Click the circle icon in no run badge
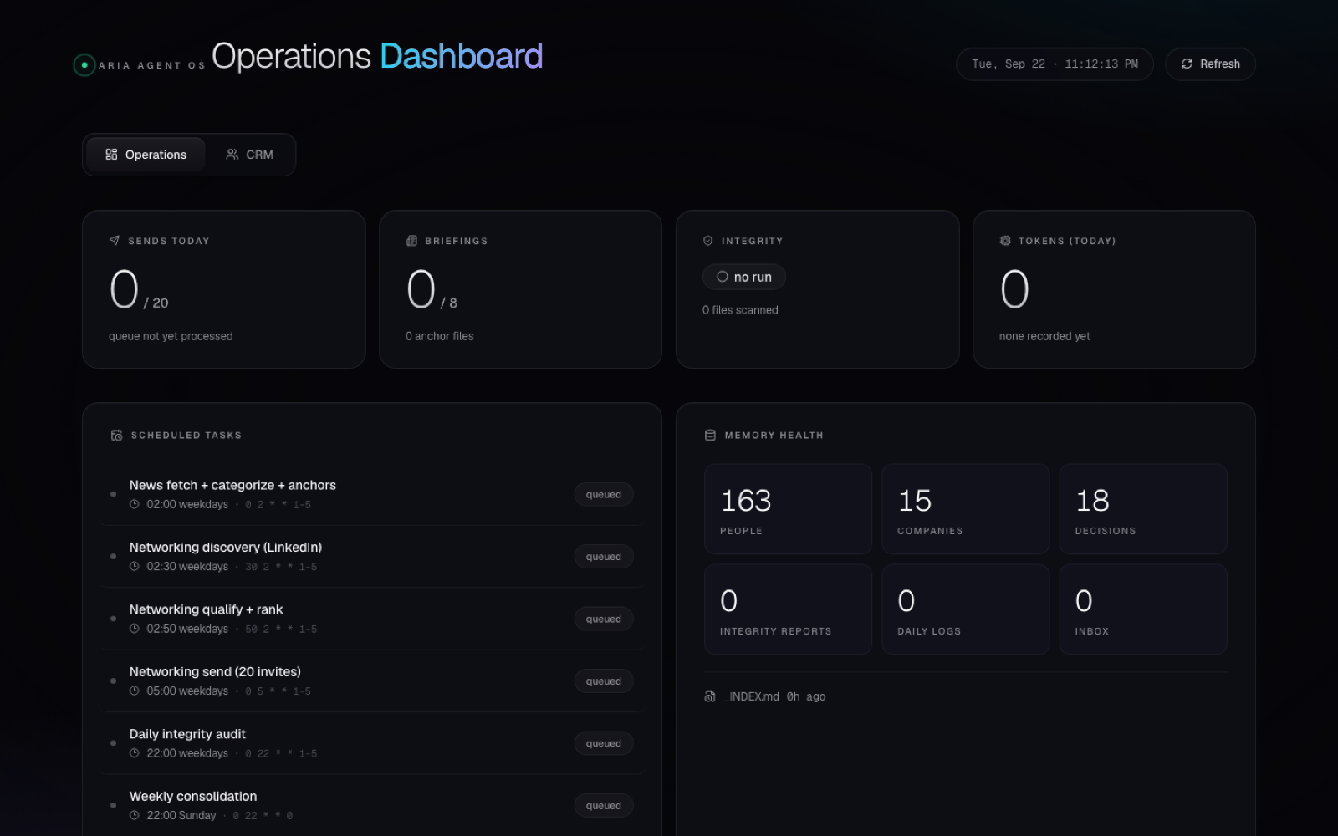 point(723,277)
